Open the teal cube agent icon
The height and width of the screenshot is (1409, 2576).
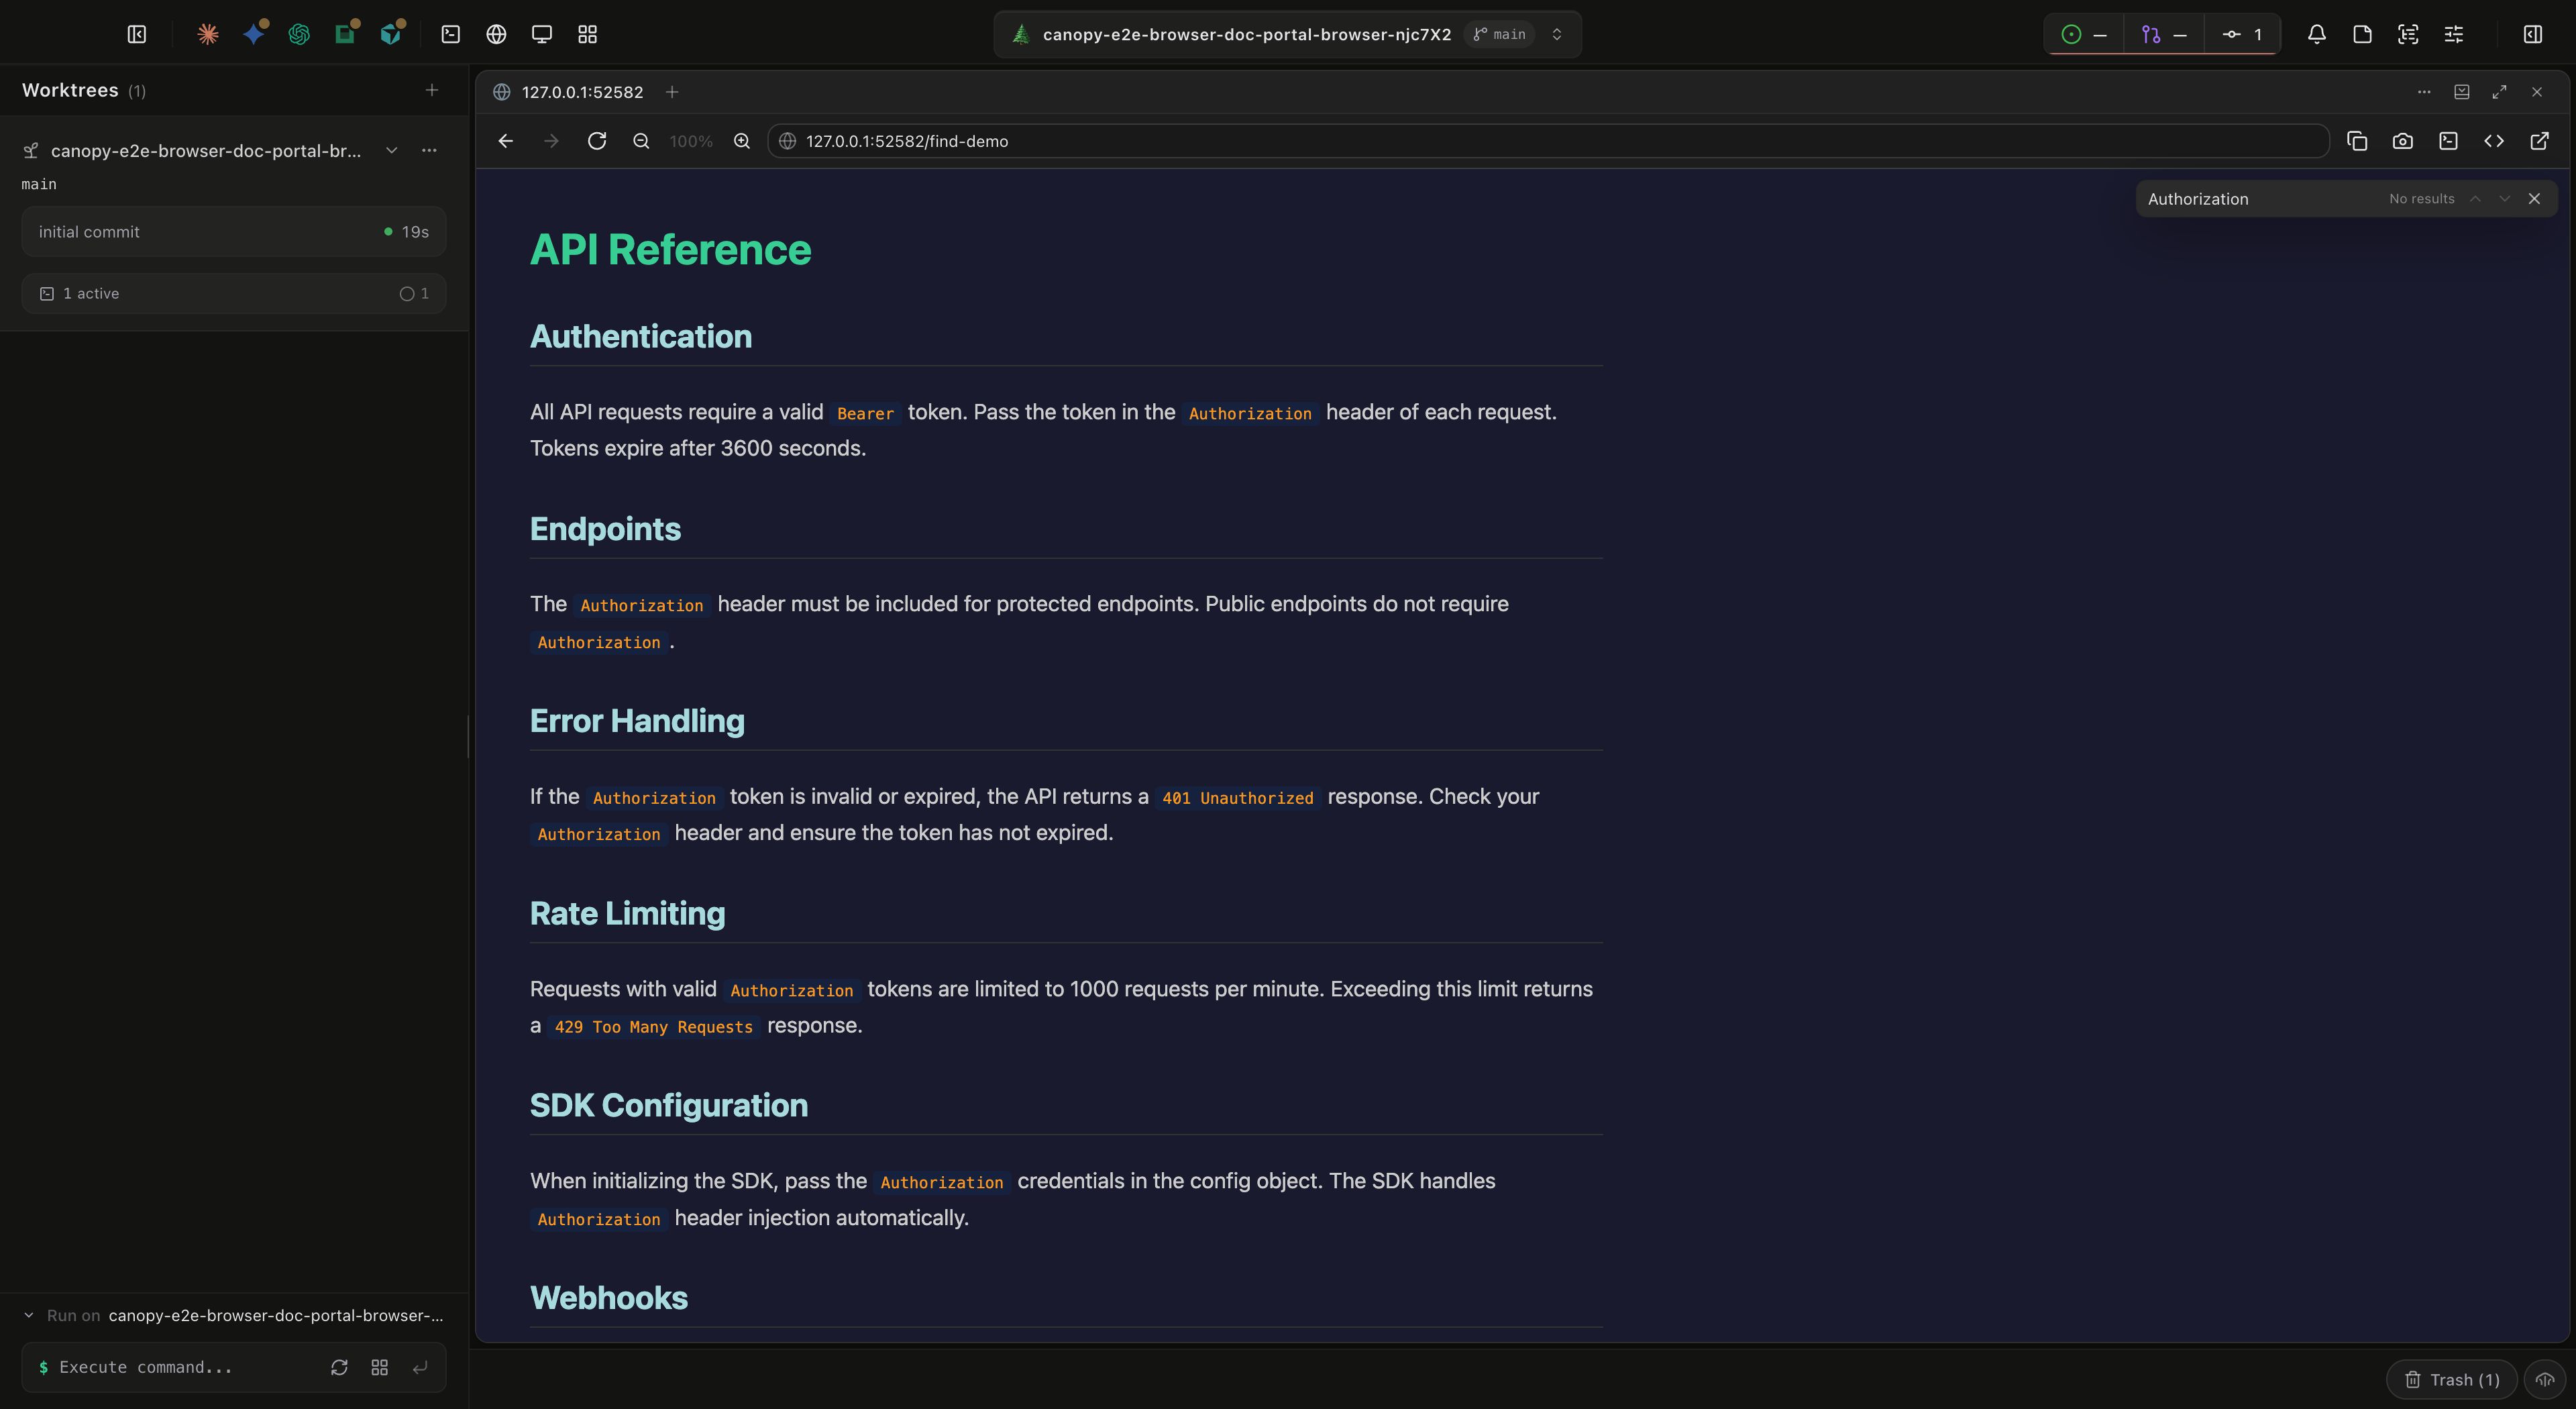(x=391, y=34)
